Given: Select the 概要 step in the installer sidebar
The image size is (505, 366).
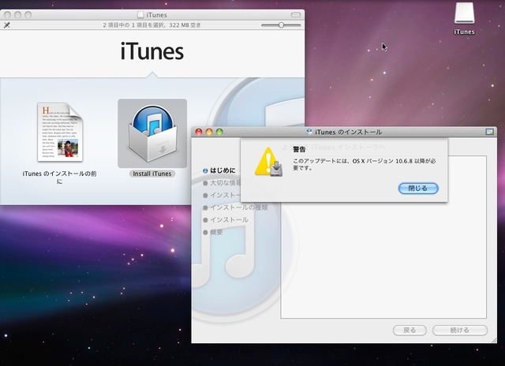Looking at the screenshot, I should pyautogui.click(x=213, y=232).
